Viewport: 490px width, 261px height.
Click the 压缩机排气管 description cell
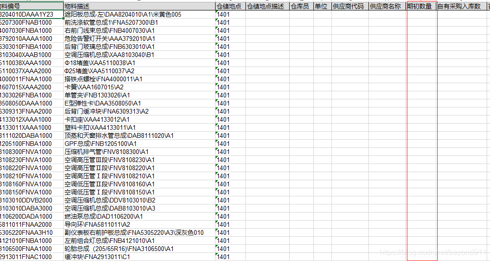pyautogui.click(x=140, y=152)
